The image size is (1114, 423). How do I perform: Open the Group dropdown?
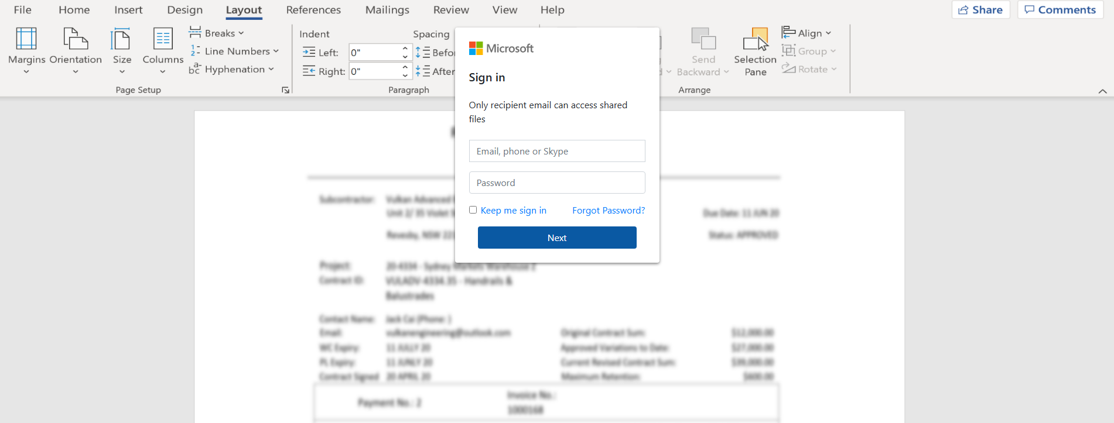(x=809, y=51)
